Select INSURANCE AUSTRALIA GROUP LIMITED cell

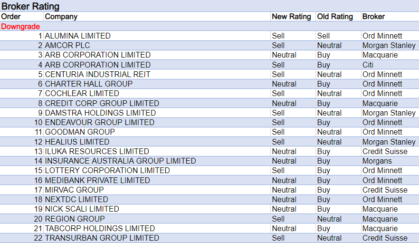pyautogui.click(x=120, y=161)
